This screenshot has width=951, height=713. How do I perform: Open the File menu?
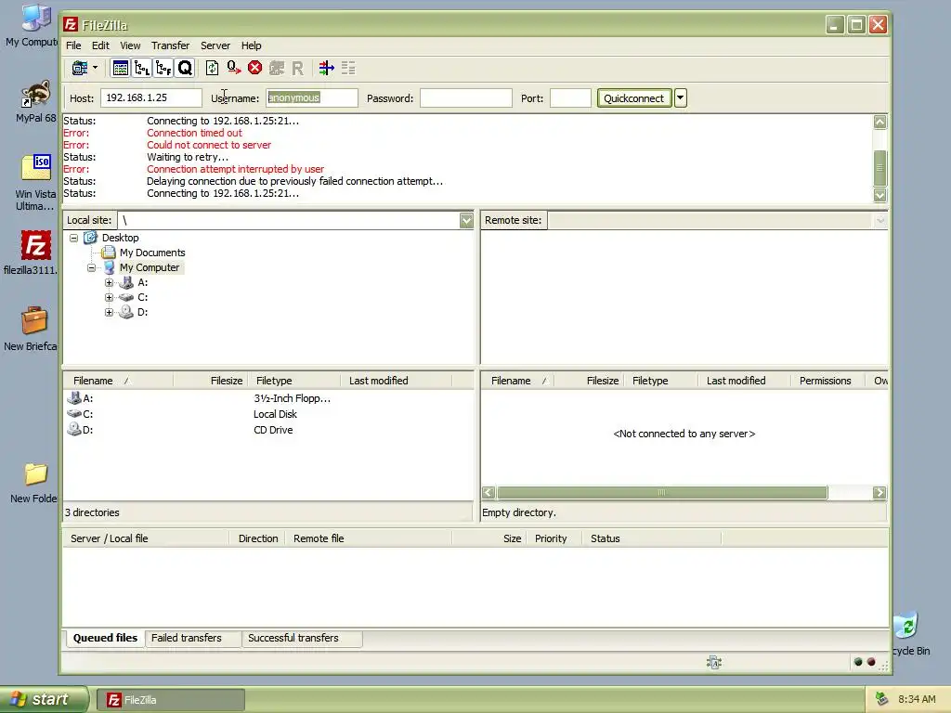point(73,45)
